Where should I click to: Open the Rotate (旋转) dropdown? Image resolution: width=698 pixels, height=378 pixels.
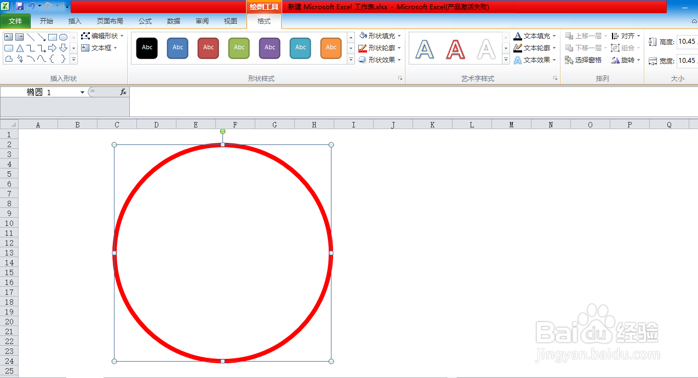(626, 60)
